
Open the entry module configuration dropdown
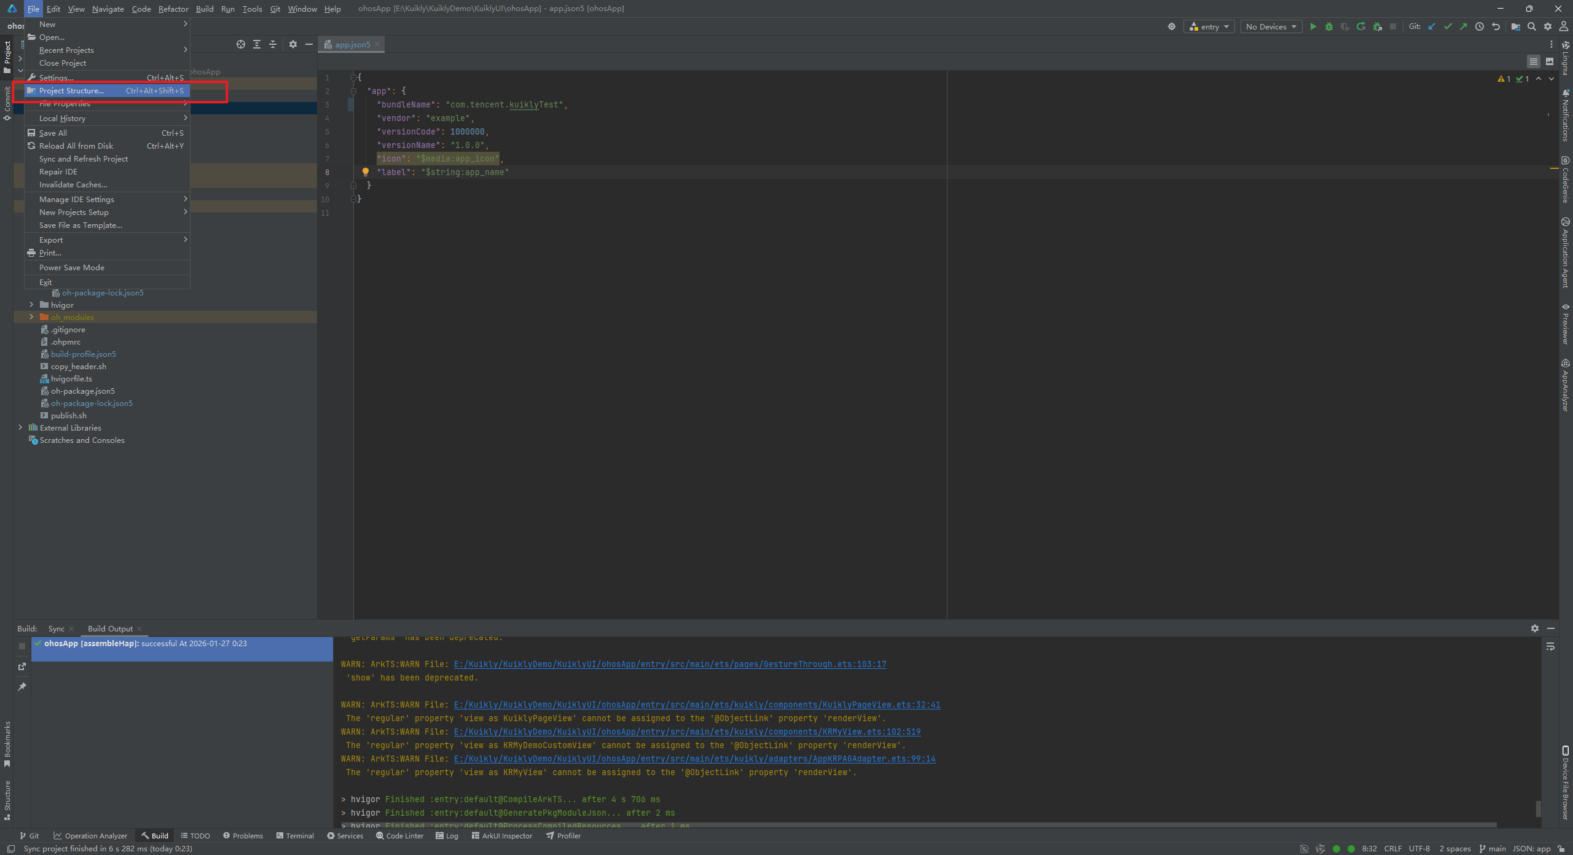tap(1209, 26)
